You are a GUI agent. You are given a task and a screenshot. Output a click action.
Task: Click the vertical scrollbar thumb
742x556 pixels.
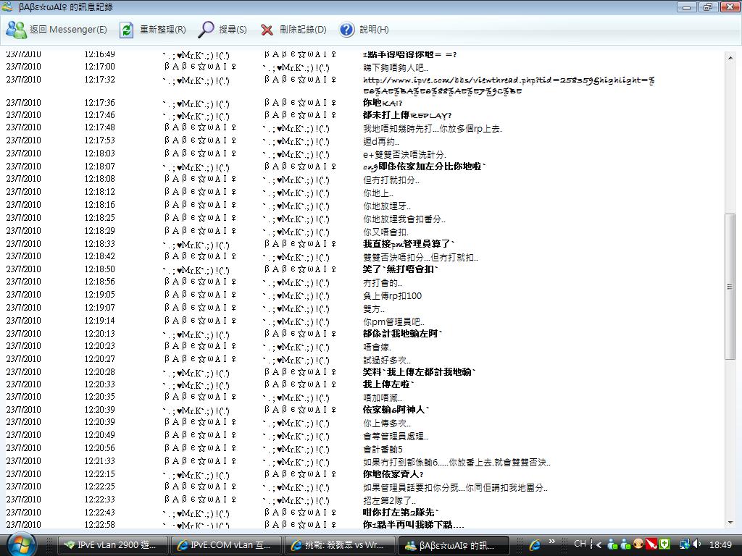[730, 287]
